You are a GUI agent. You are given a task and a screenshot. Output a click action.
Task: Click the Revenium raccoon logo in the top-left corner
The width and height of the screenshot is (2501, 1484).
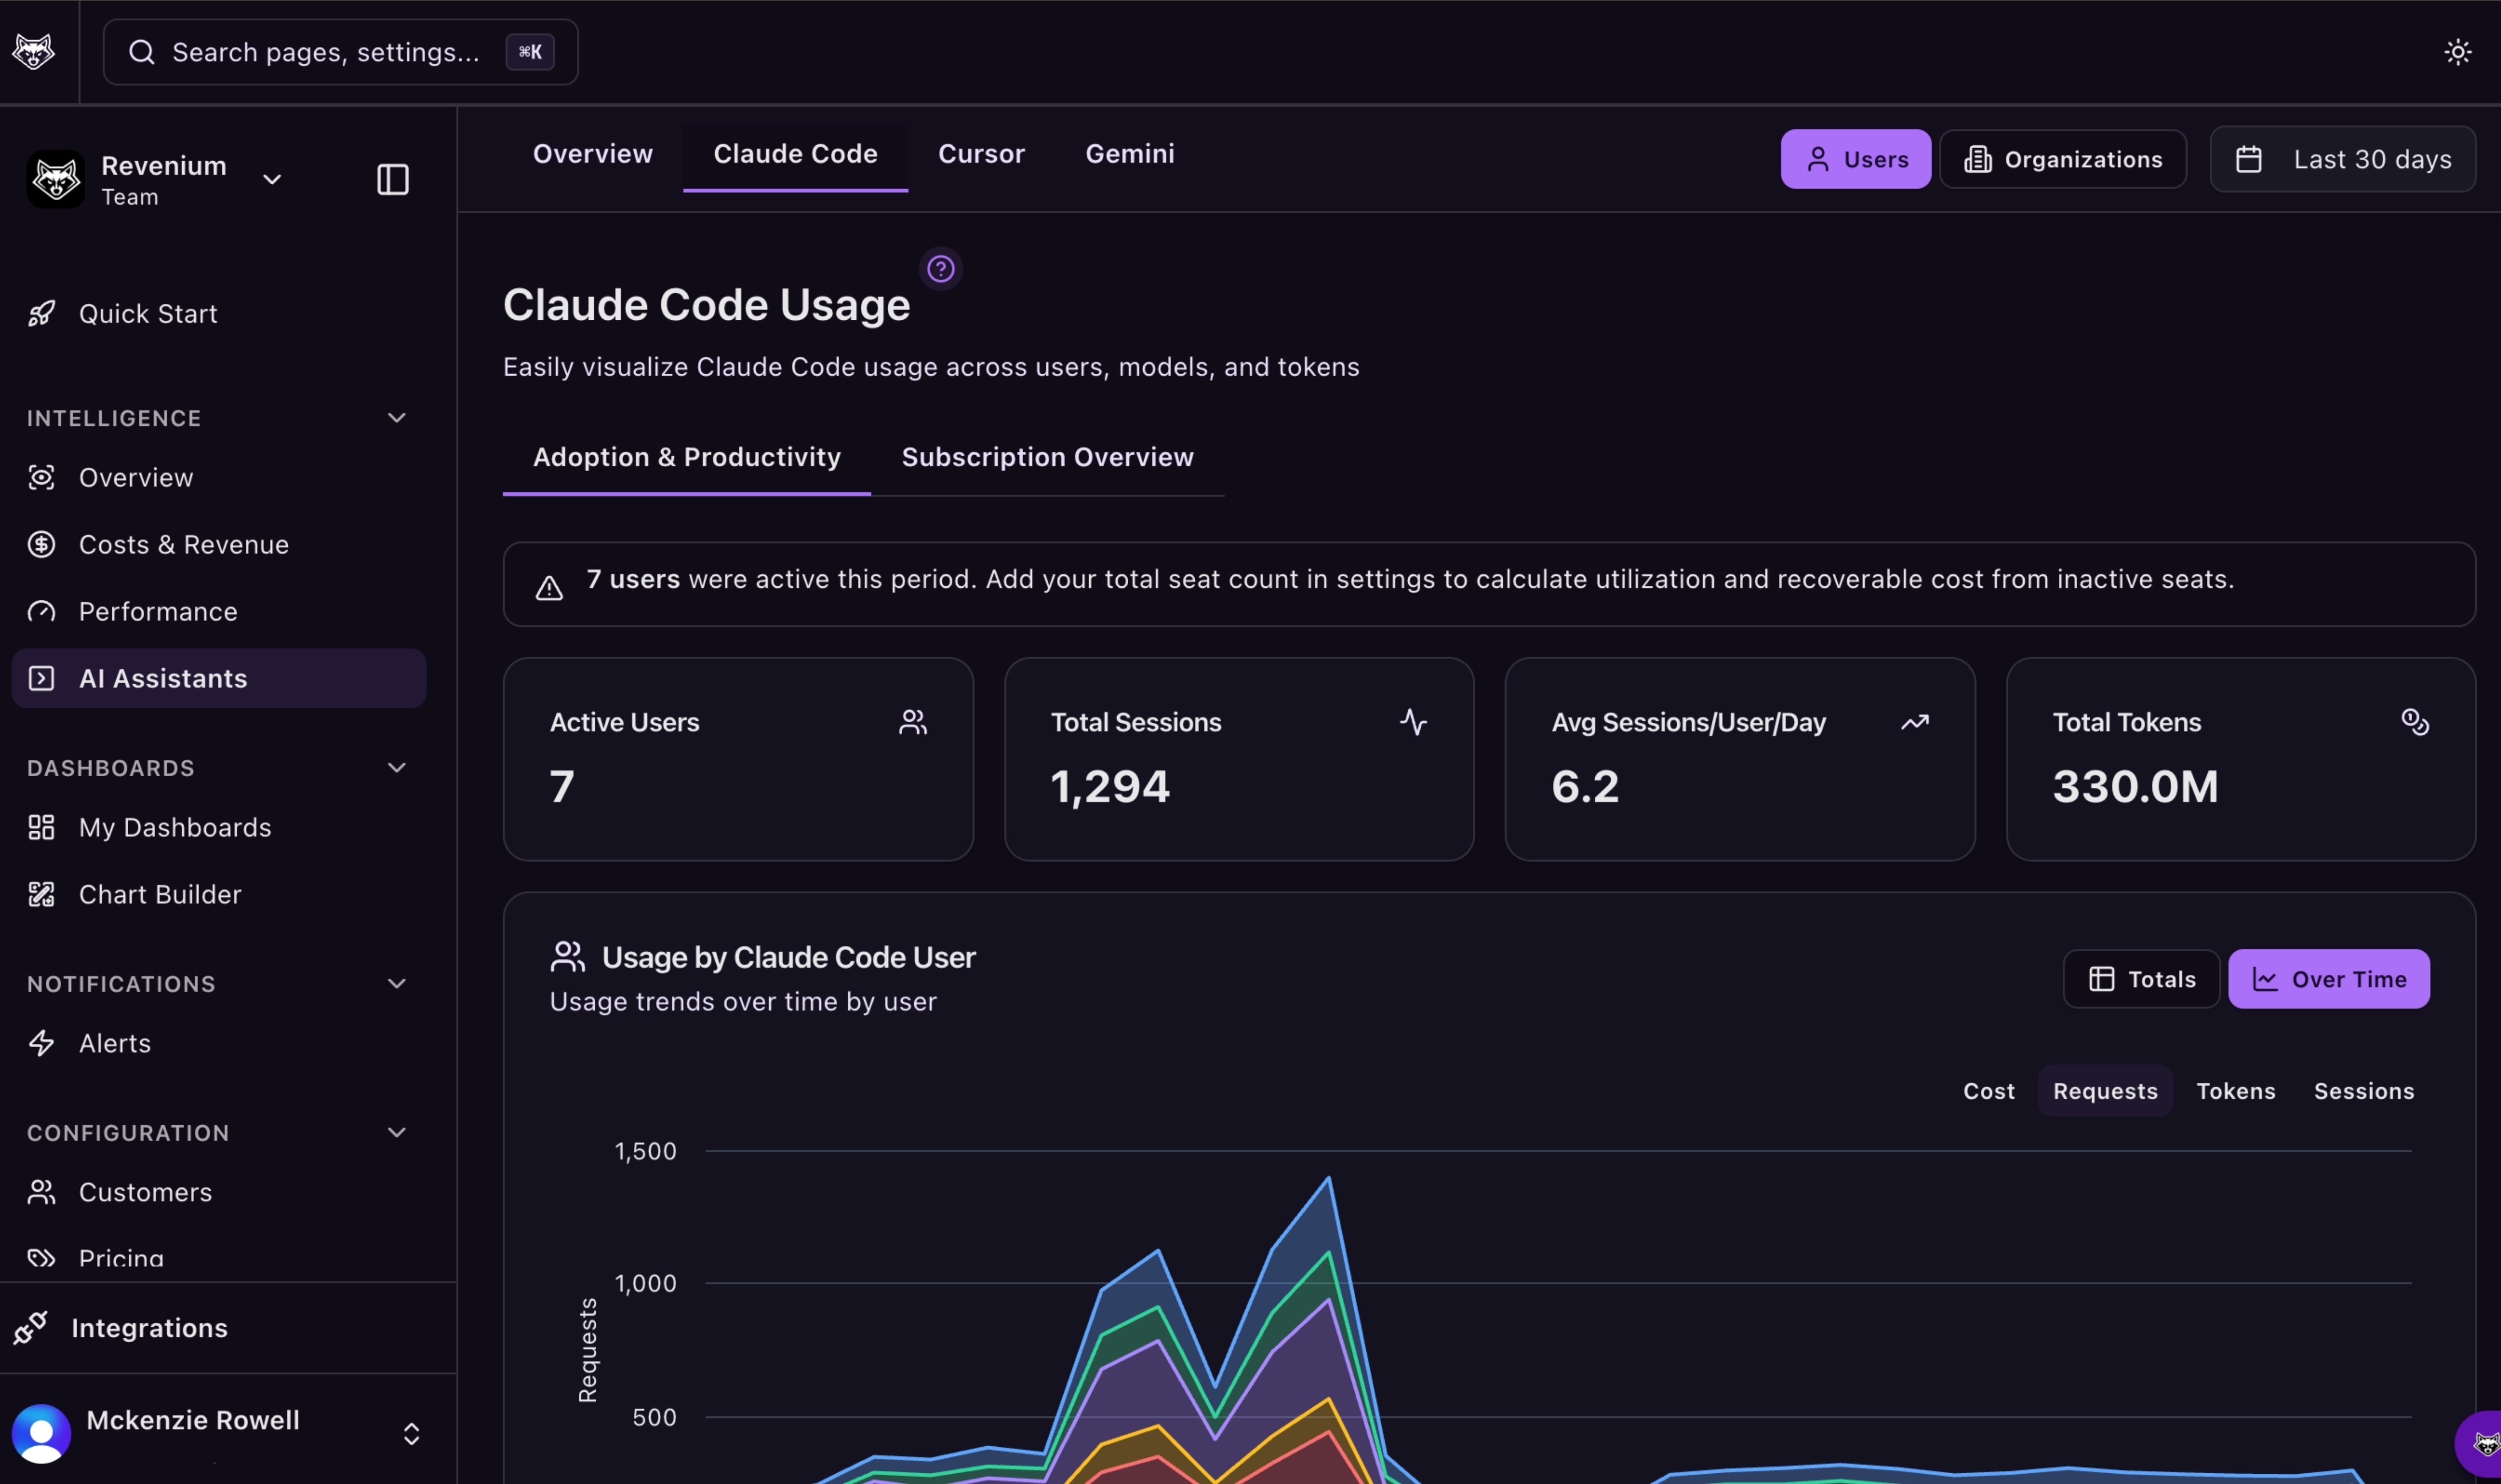pos(33,52)
